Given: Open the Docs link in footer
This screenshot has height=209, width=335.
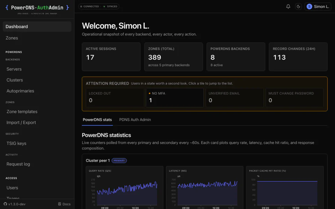Looking at the screenshot, I should 64,204.
